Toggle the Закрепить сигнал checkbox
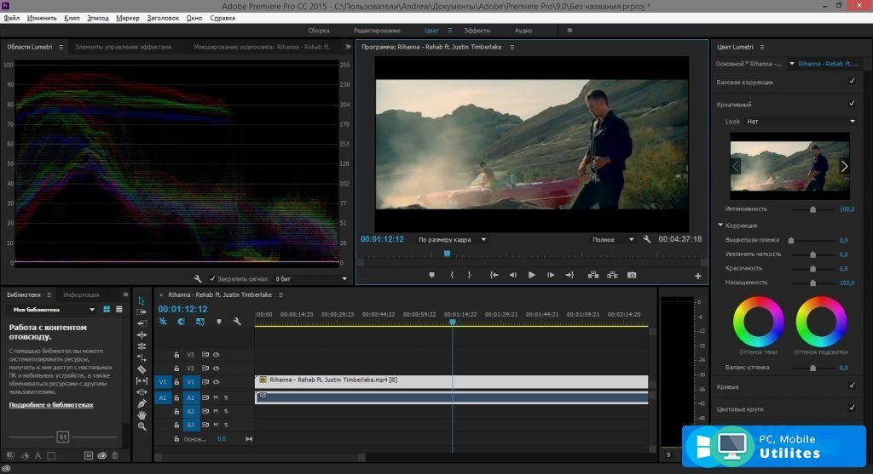The height and width of the screenshot is (474, 873). [212, 278]
